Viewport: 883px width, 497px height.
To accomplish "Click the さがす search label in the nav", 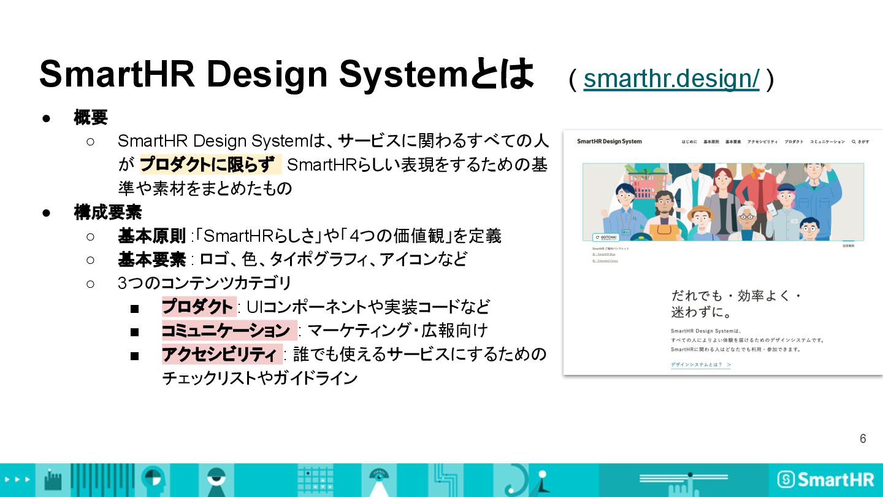I will coord(863,142).
